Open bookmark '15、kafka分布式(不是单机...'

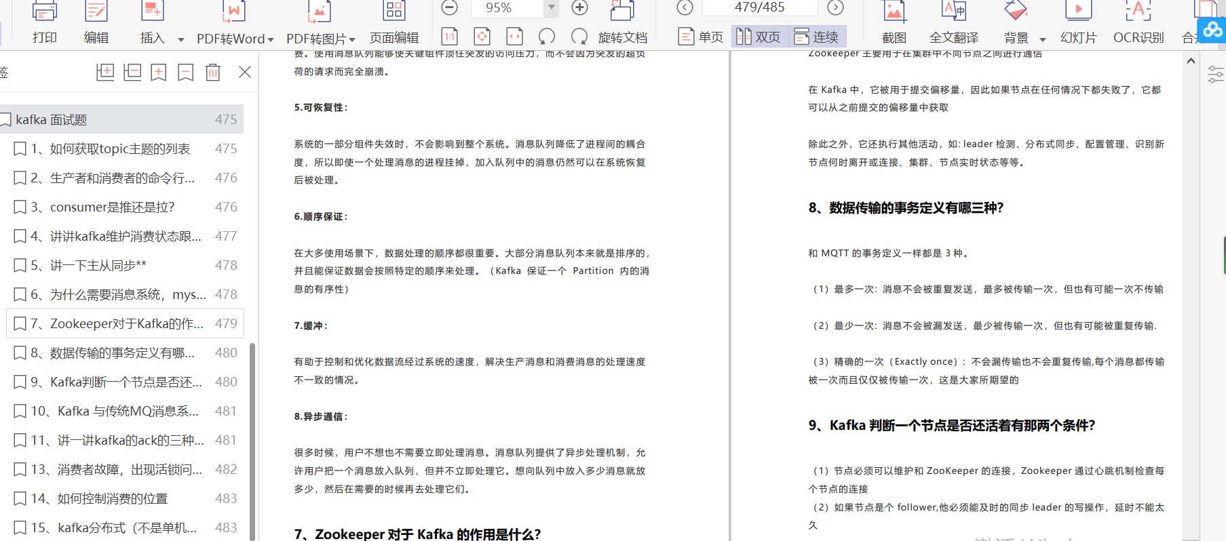click(x=125, y=527)
